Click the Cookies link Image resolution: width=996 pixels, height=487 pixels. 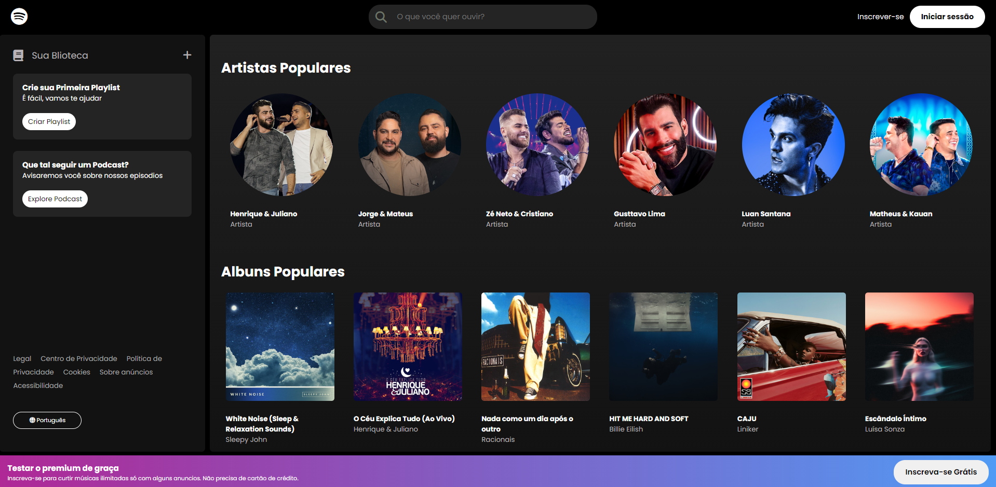click(x=76, y=372)
